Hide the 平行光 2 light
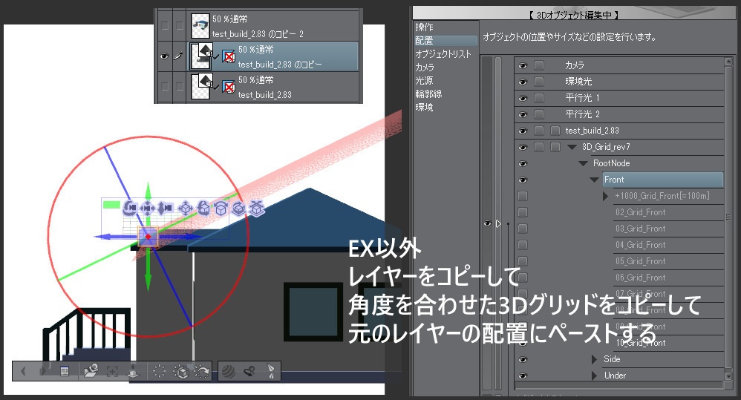741x400 pixels. point(523,114)
